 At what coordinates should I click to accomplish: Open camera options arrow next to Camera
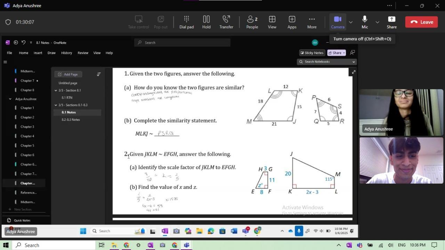point(350,22)
